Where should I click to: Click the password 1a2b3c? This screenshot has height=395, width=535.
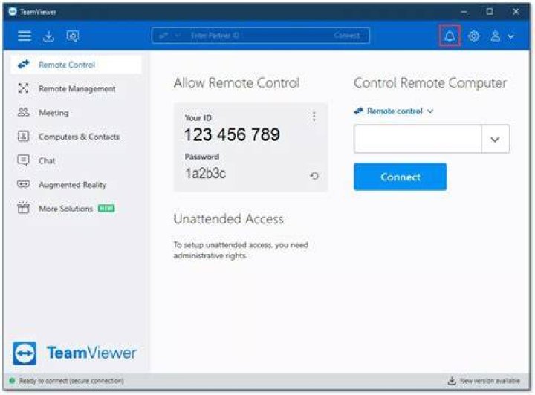point(205,174)
